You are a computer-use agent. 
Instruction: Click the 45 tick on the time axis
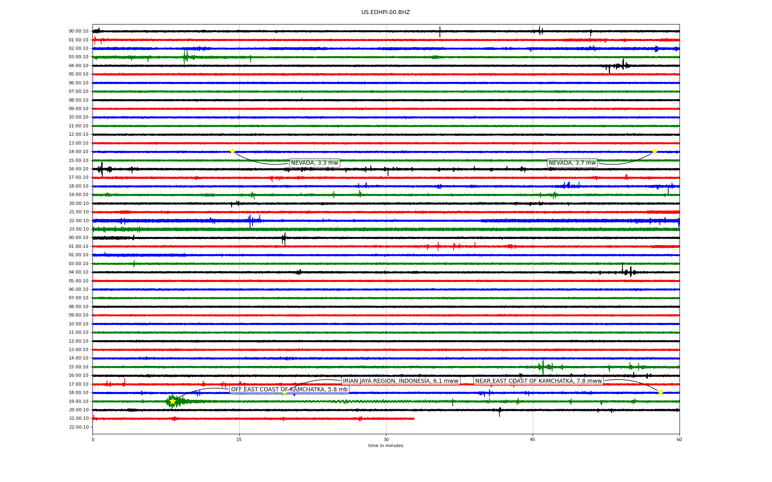click(x=533, y=439)
